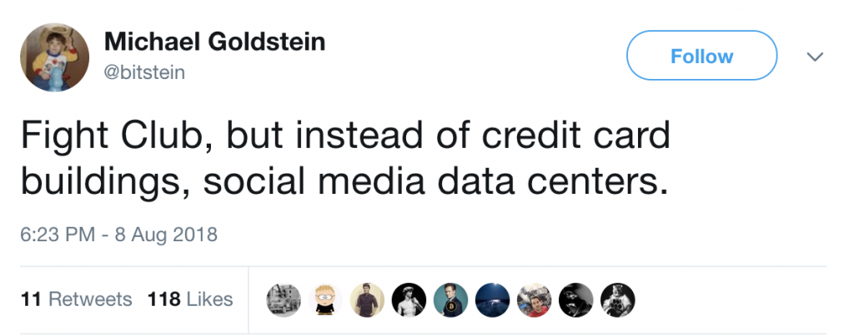The width and height of the screenshot is (854, 336).
Task: View the 11 Retweets list
Action: 76,299
